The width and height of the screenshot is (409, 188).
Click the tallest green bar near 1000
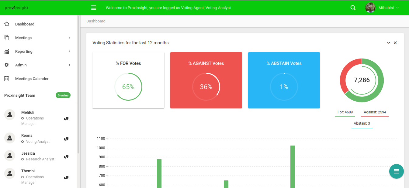(293, 167)
